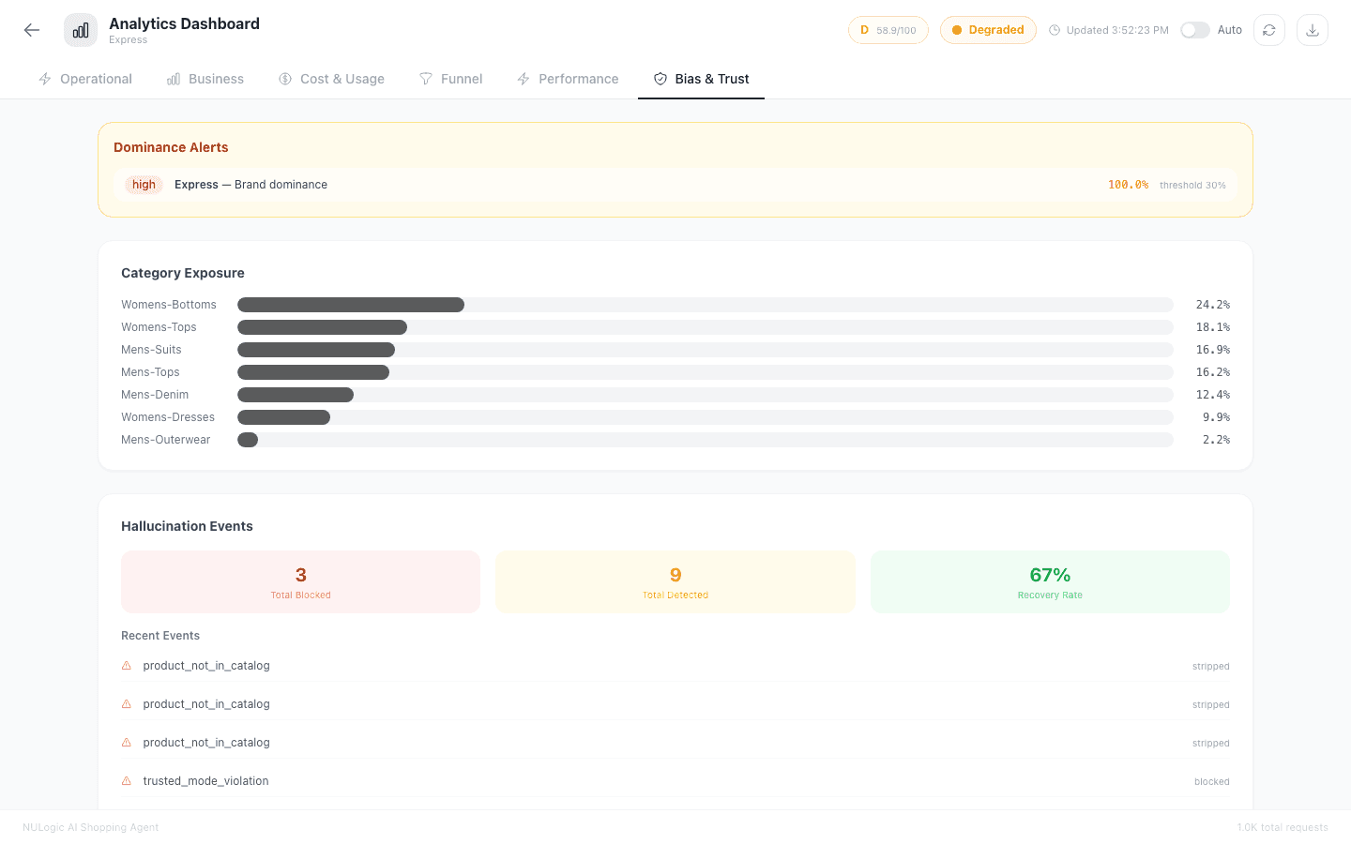Click the clock icon beside updated time
Image resolution: width=1351 pixels, height=844 pixels.
(x=1055, y=29)
